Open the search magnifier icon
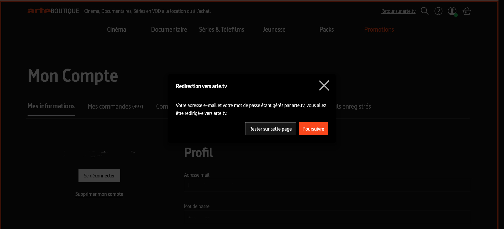The width and height of the screenshot is (504, 229). click(x=424, y=11)
